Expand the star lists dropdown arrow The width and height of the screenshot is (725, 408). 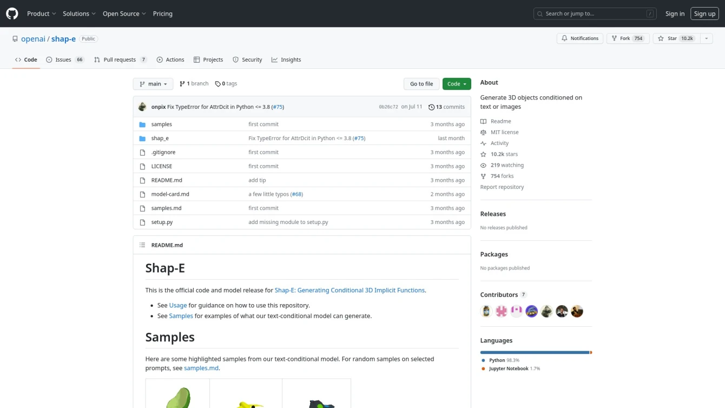[706, 38]
